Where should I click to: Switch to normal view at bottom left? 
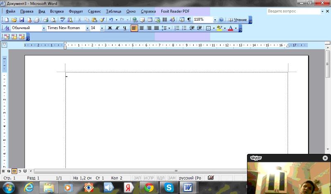coord(3,171)
